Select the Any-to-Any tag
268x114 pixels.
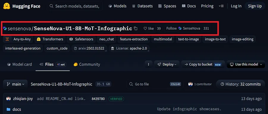(x=18, y=39)
